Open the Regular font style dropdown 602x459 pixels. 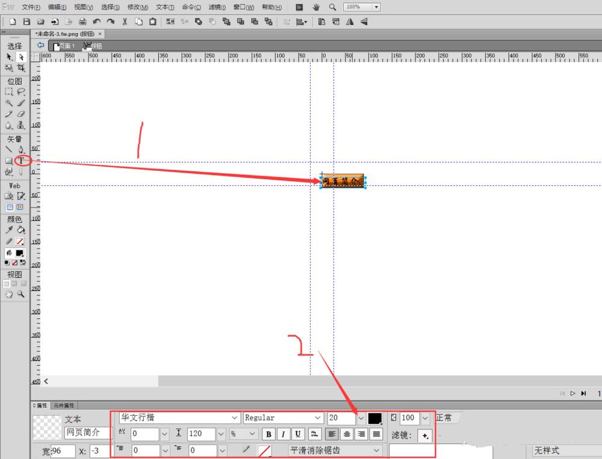click(x=317, y=417)
